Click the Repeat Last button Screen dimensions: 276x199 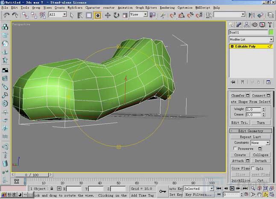pyautogui.click(x=250, y=137)
